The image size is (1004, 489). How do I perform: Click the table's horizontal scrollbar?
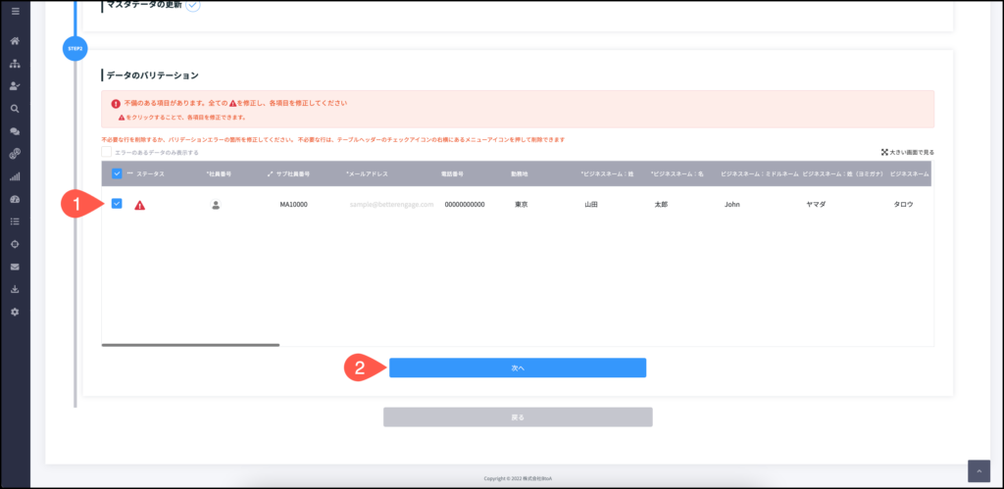coord(191,345)
